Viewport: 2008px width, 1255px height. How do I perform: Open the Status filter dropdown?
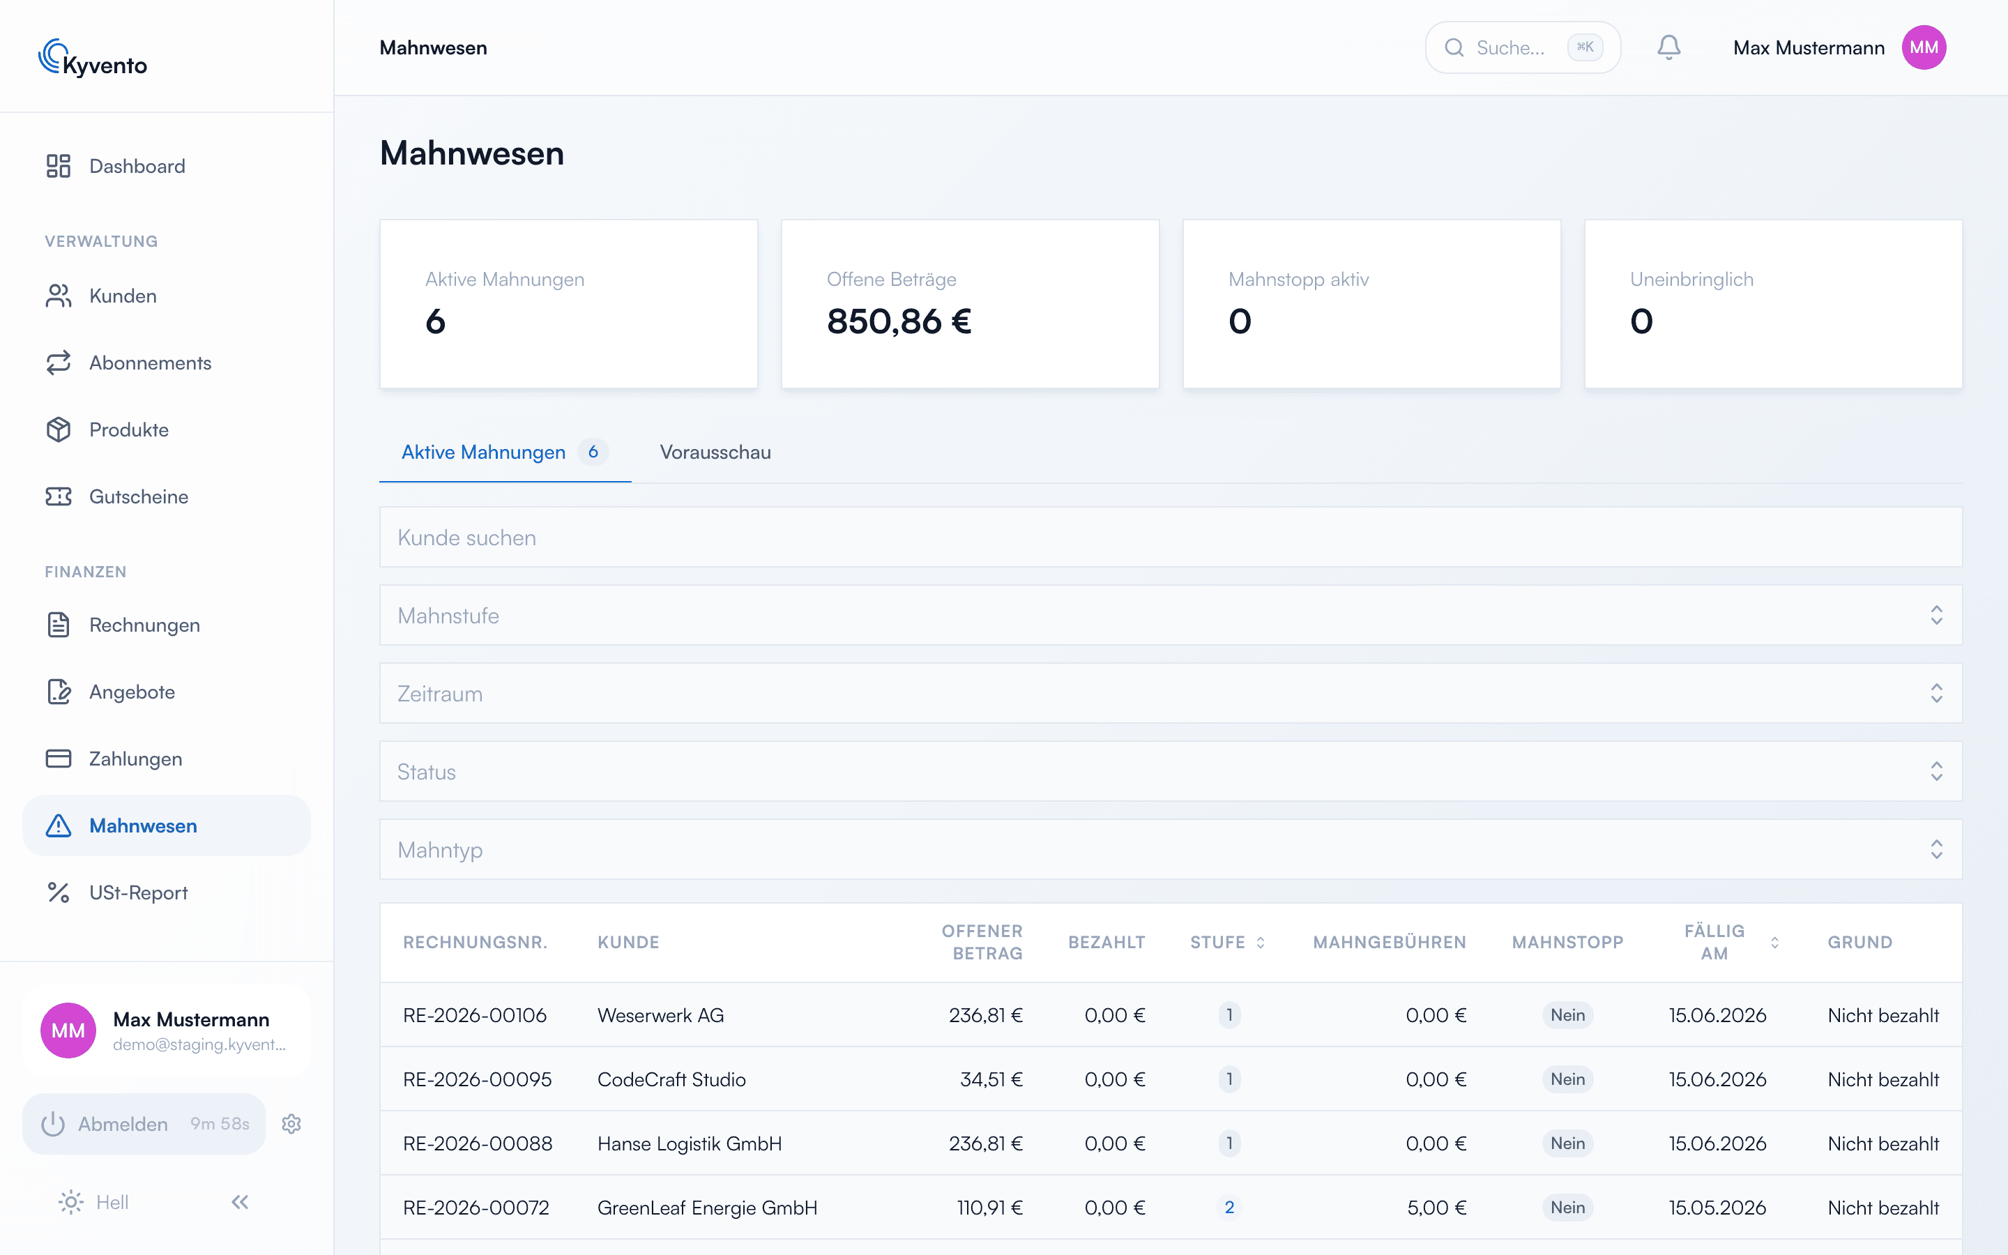click(1171, 771)
